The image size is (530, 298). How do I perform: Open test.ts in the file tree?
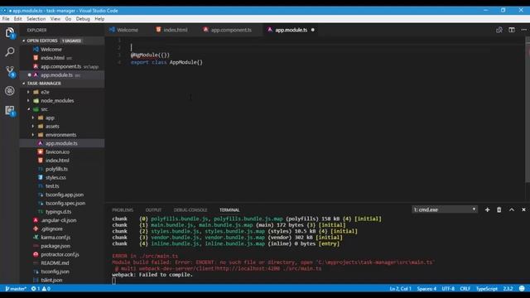coord(52,186)
